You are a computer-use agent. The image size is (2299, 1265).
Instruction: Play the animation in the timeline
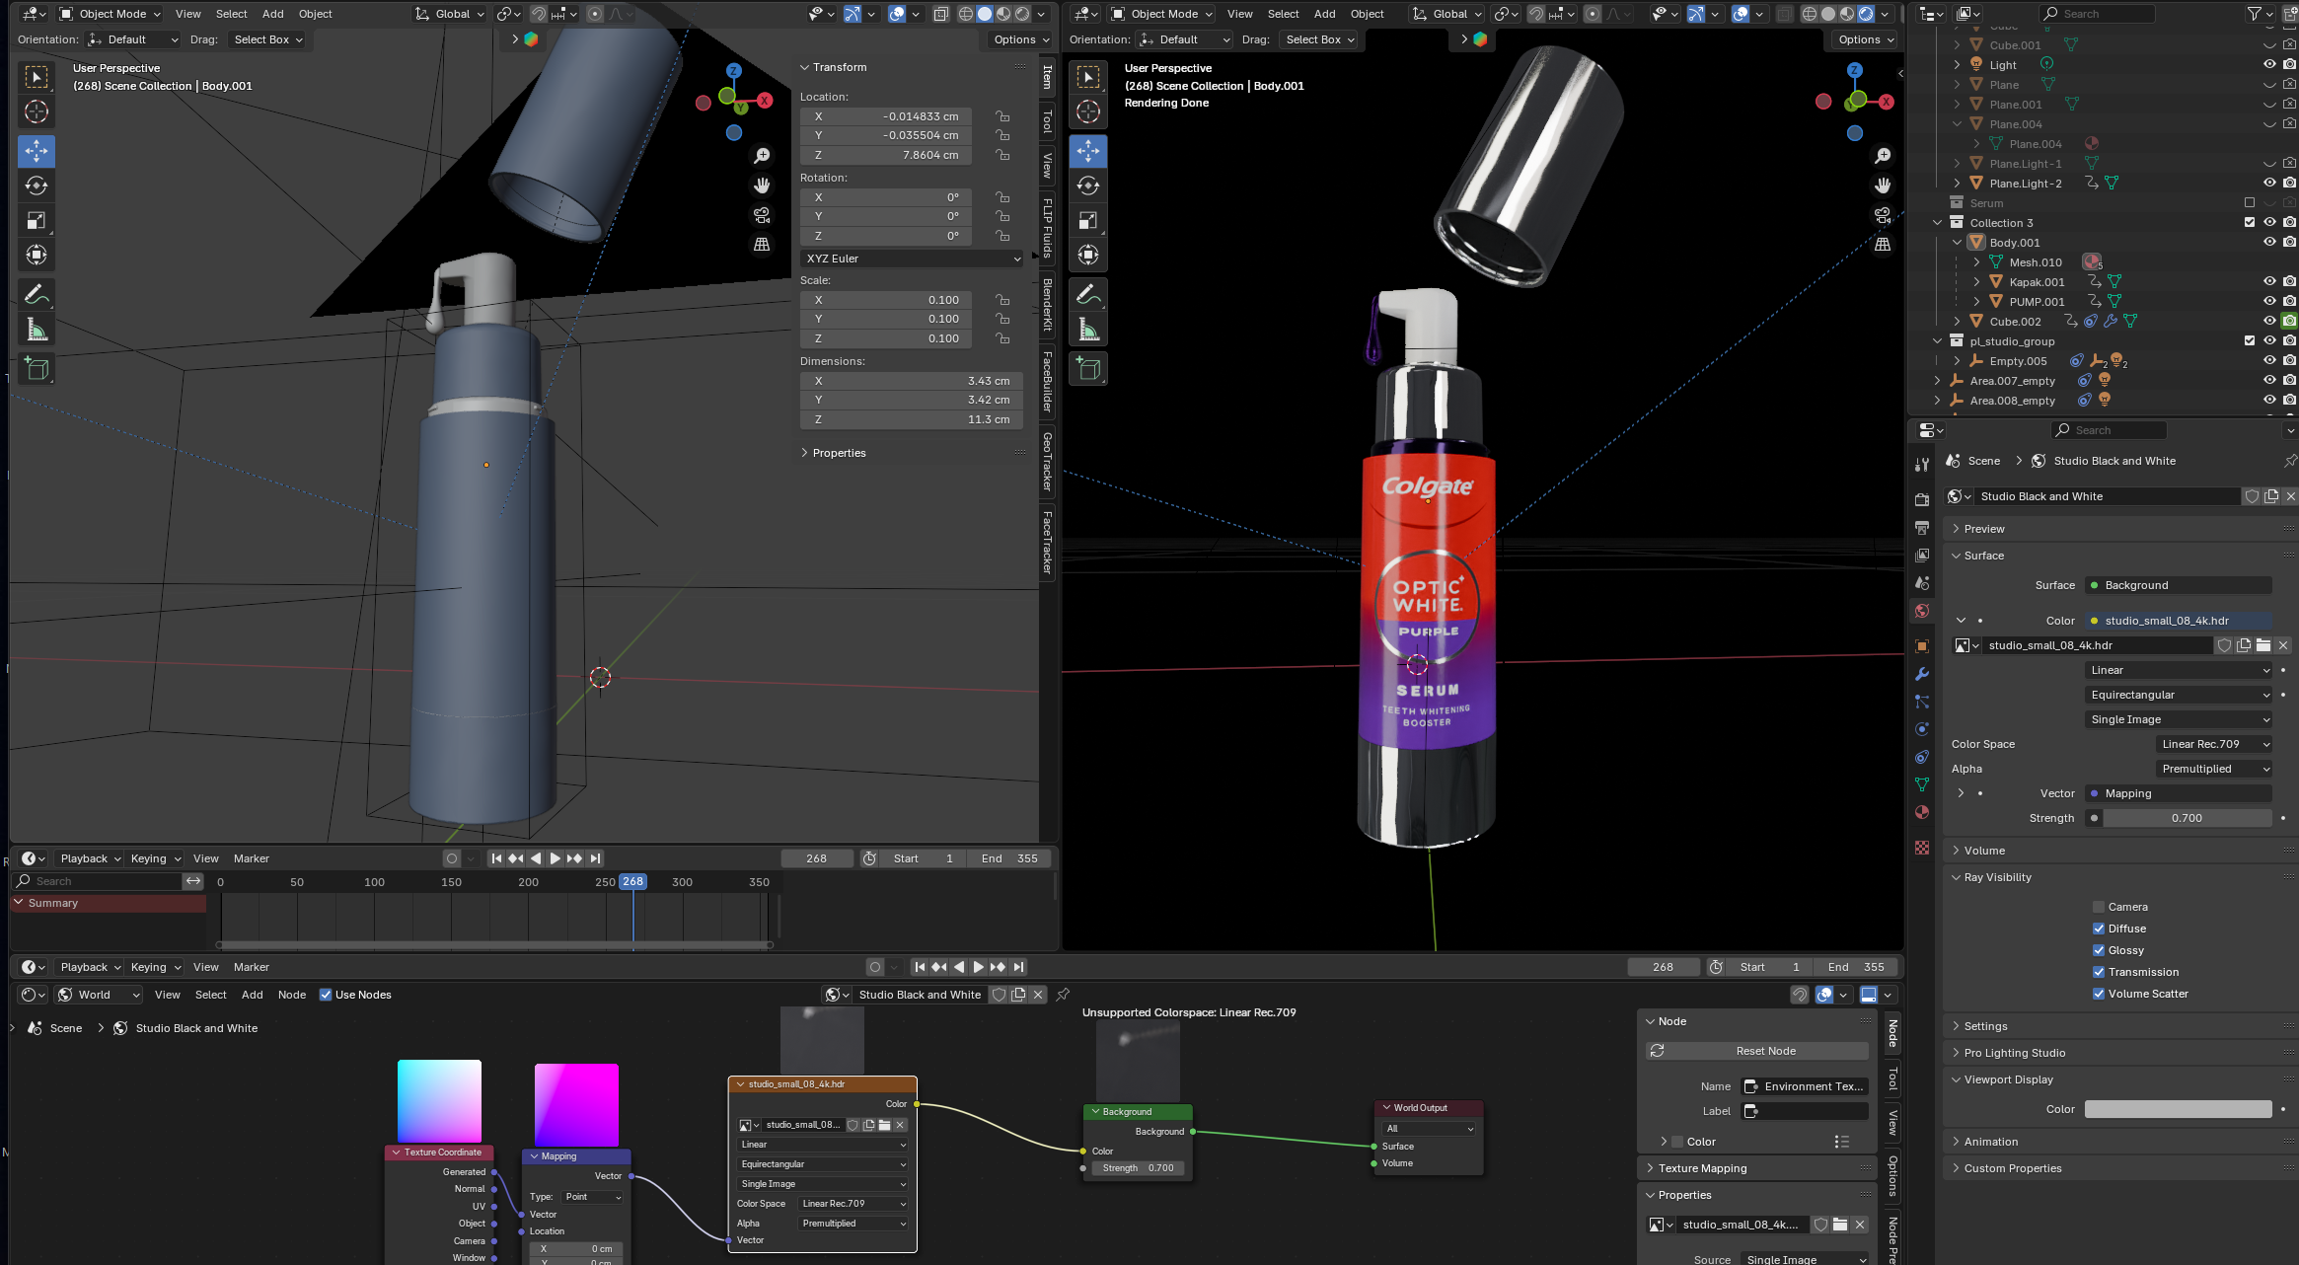(x=555, y=858)
